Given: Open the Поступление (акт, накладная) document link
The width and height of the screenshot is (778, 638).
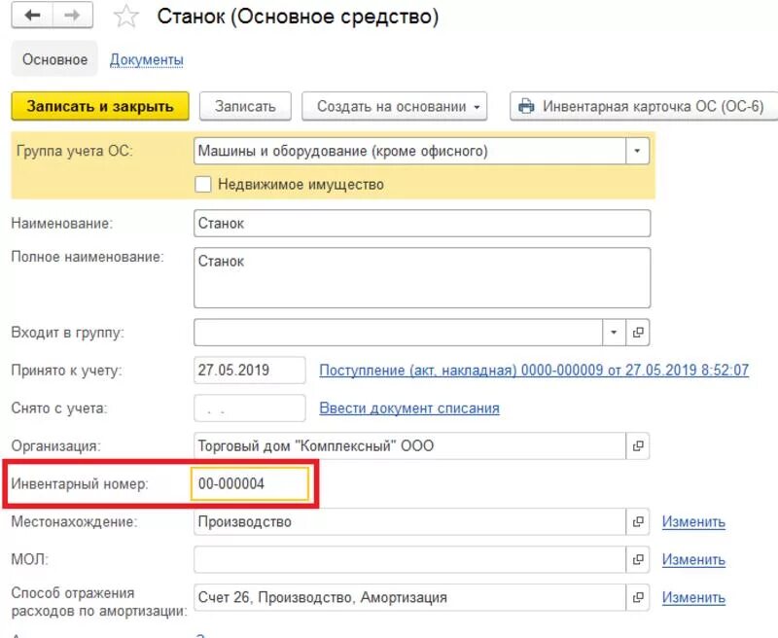Looking at the screenshot, I should 534,370.
